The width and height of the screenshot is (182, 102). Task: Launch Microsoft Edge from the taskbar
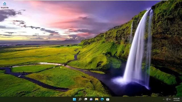[102, 99]
